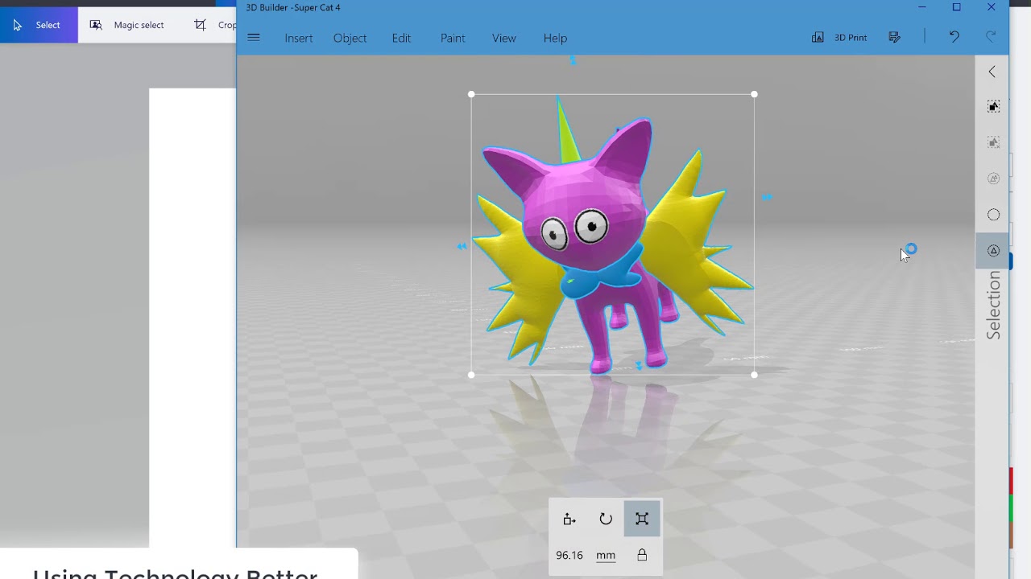Toggle the aspect ratio lock icon

(642, 555)
